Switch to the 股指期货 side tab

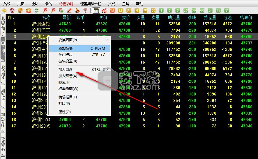tap(3, 72)
